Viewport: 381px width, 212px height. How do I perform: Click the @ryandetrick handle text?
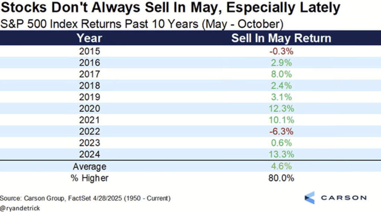tap(20, 208)
